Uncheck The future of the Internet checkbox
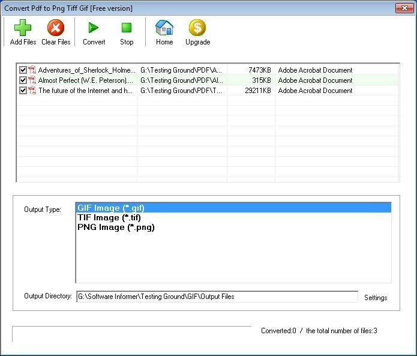The height and width of the screenshot is (356, 417). 23,91
